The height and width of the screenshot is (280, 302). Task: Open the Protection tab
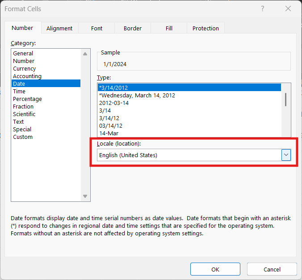pos(206,28)
